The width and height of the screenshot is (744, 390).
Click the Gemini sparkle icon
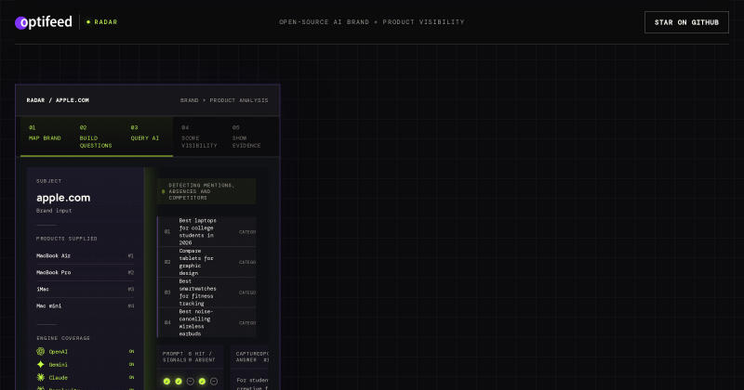(x=41, y=364)
